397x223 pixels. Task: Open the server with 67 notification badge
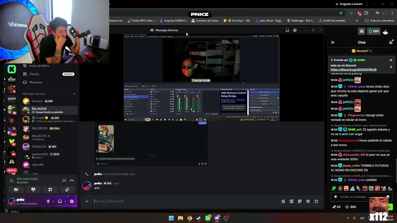click(12, 151)
